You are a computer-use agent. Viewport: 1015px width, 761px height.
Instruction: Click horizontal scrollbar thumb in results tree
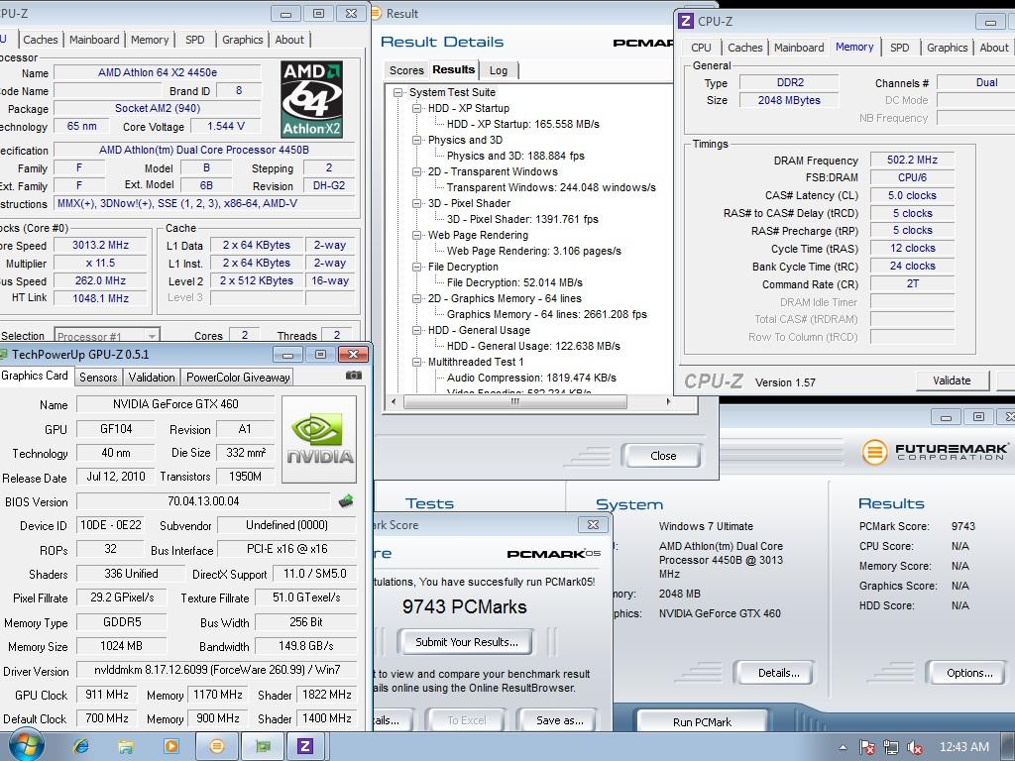pos(514,402)
